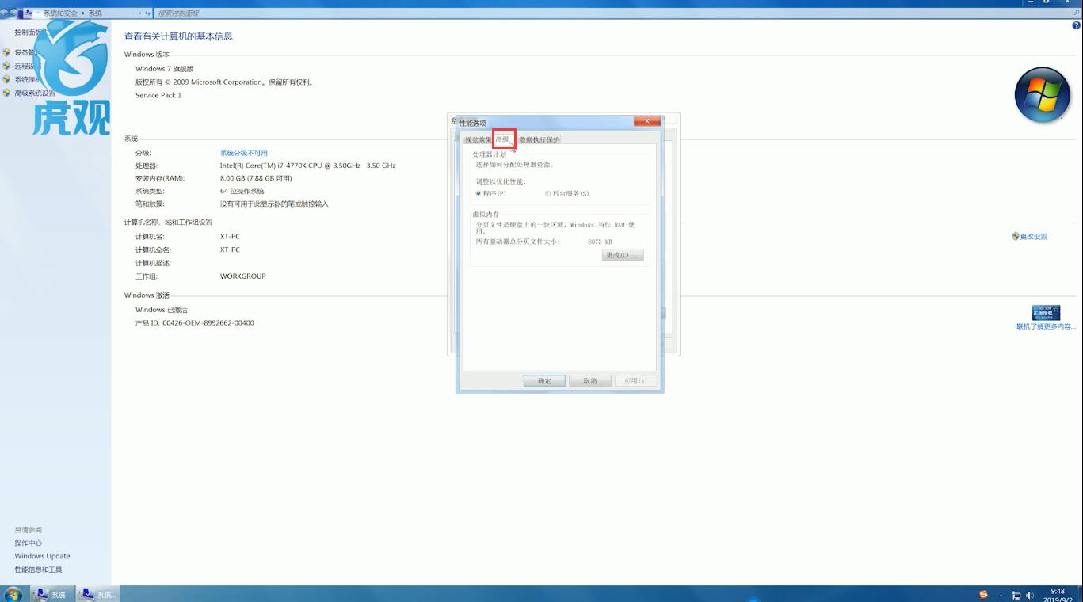This screenshot has height=602, width=1083.
Task: Close the 性能选项 dialog with red X
Action: click(x=646, y=121)
